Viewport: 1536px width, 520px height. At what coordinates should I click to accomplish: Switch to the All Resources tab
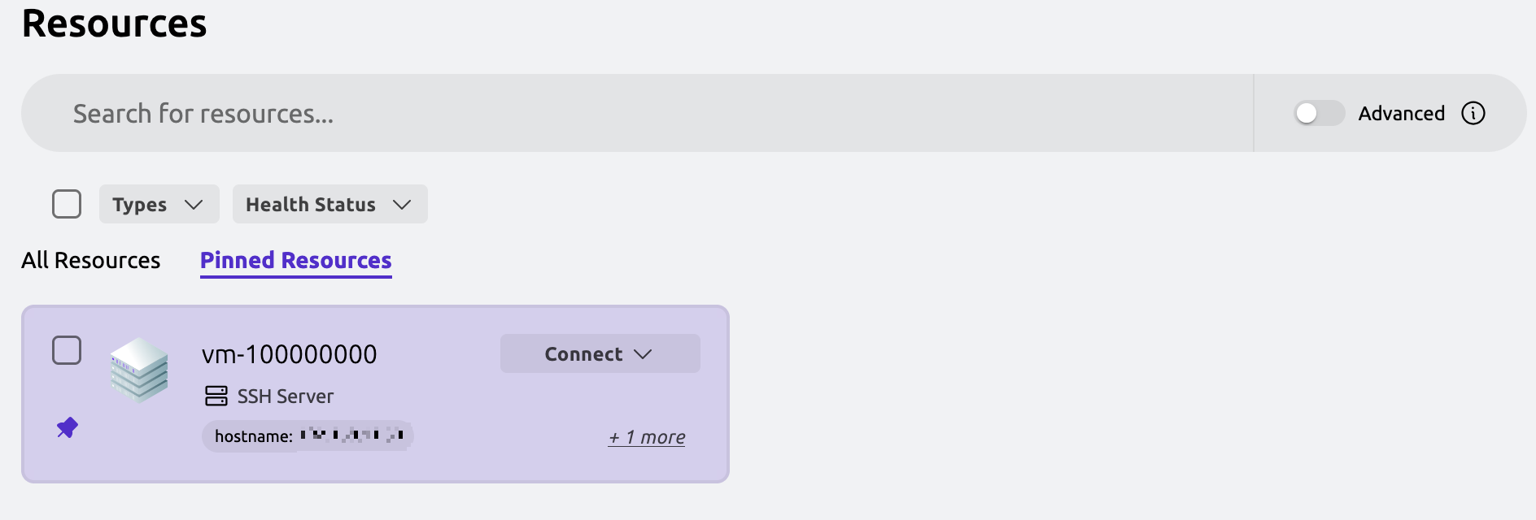tap(91, 260)
